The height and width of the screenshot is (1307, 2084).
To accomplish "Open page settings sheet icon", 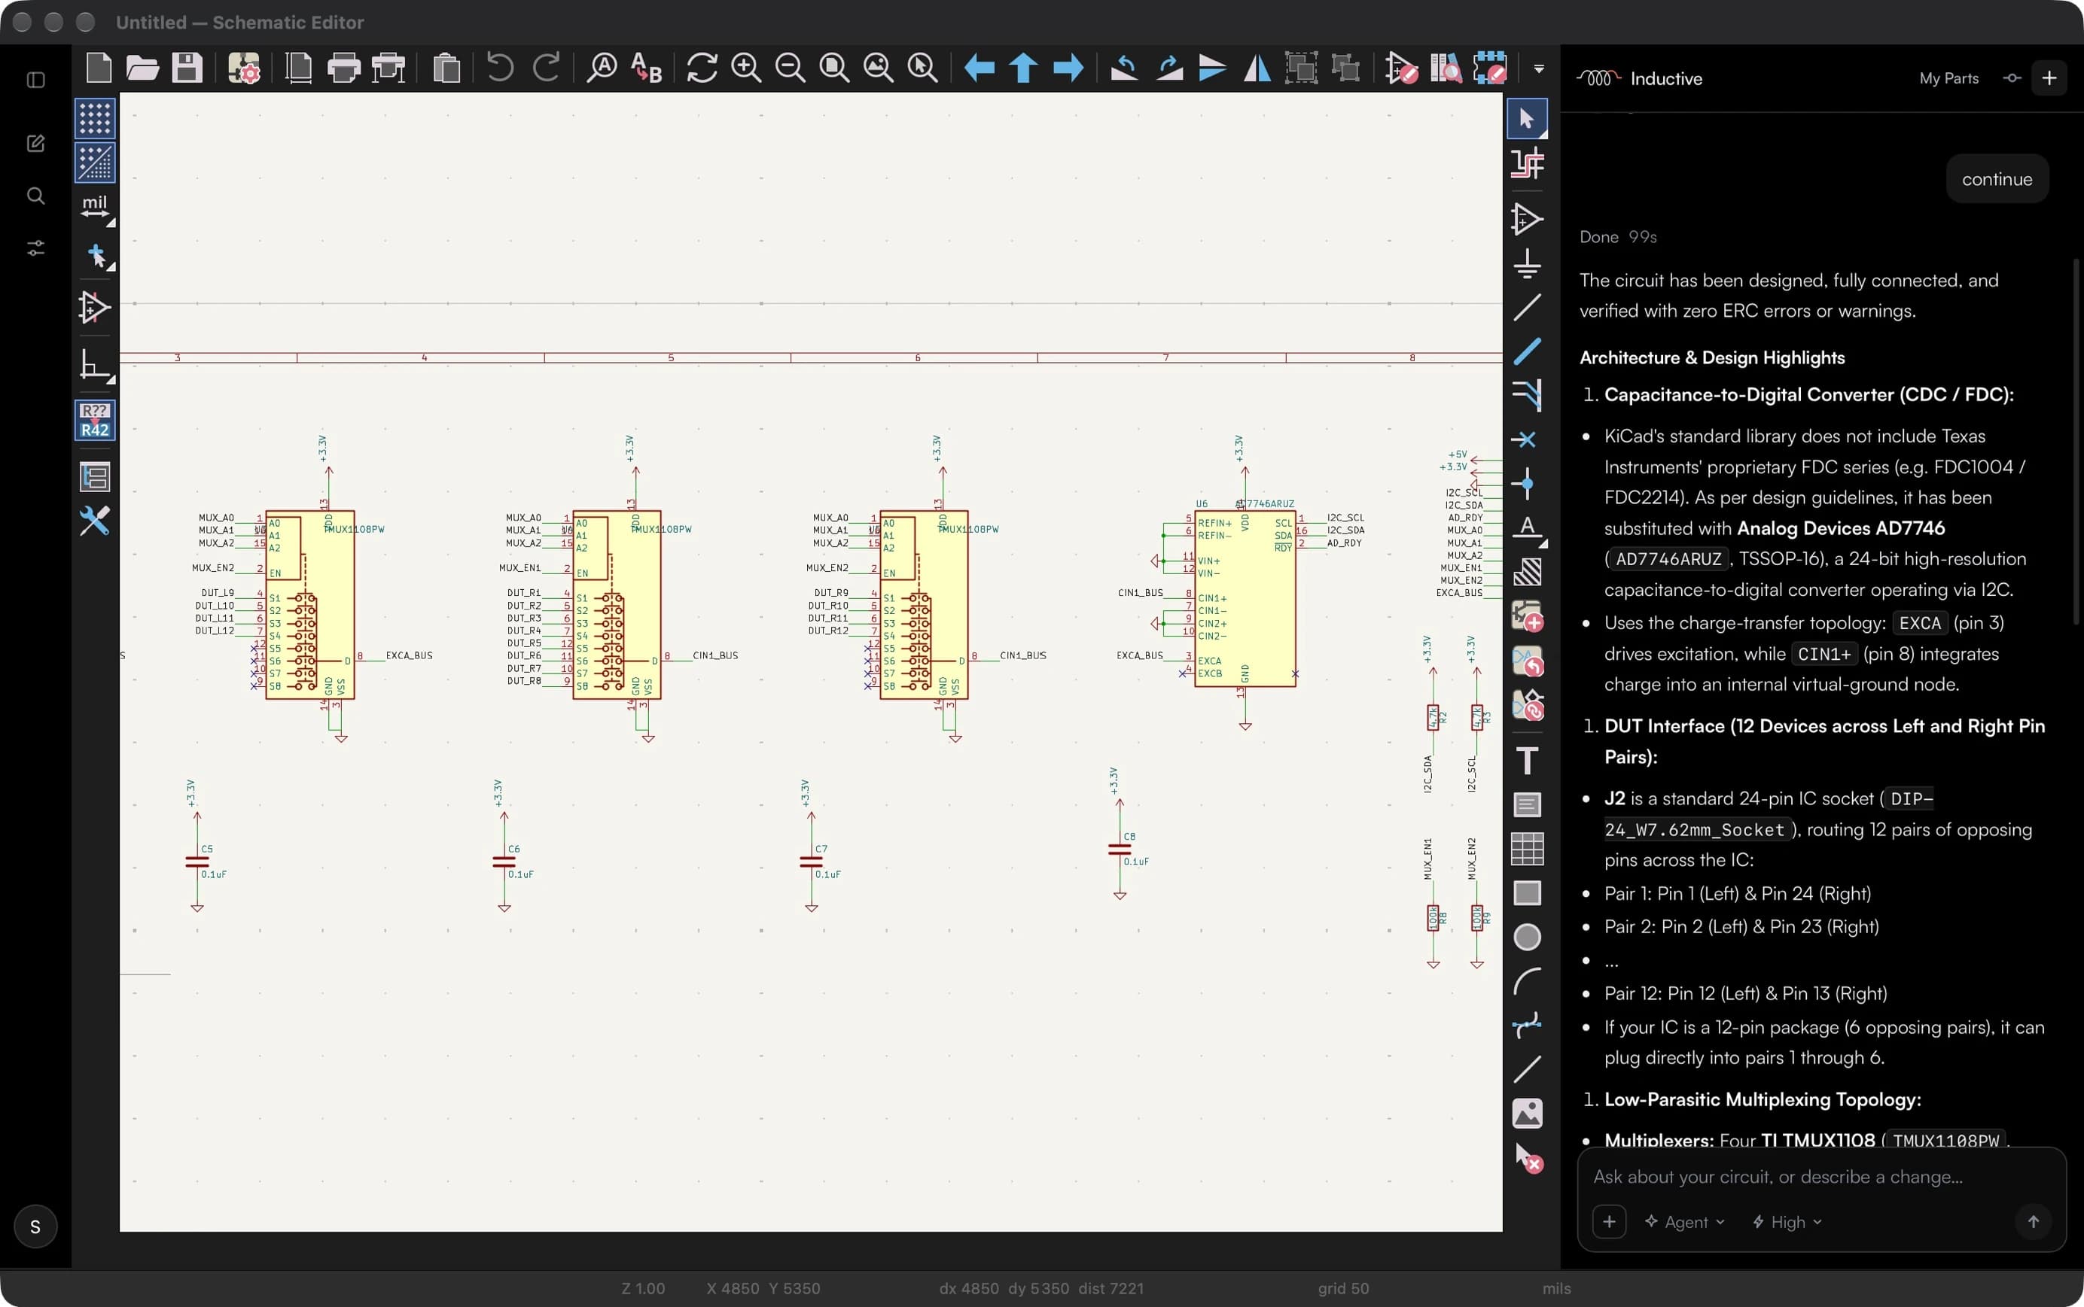I will pos(299,68).
